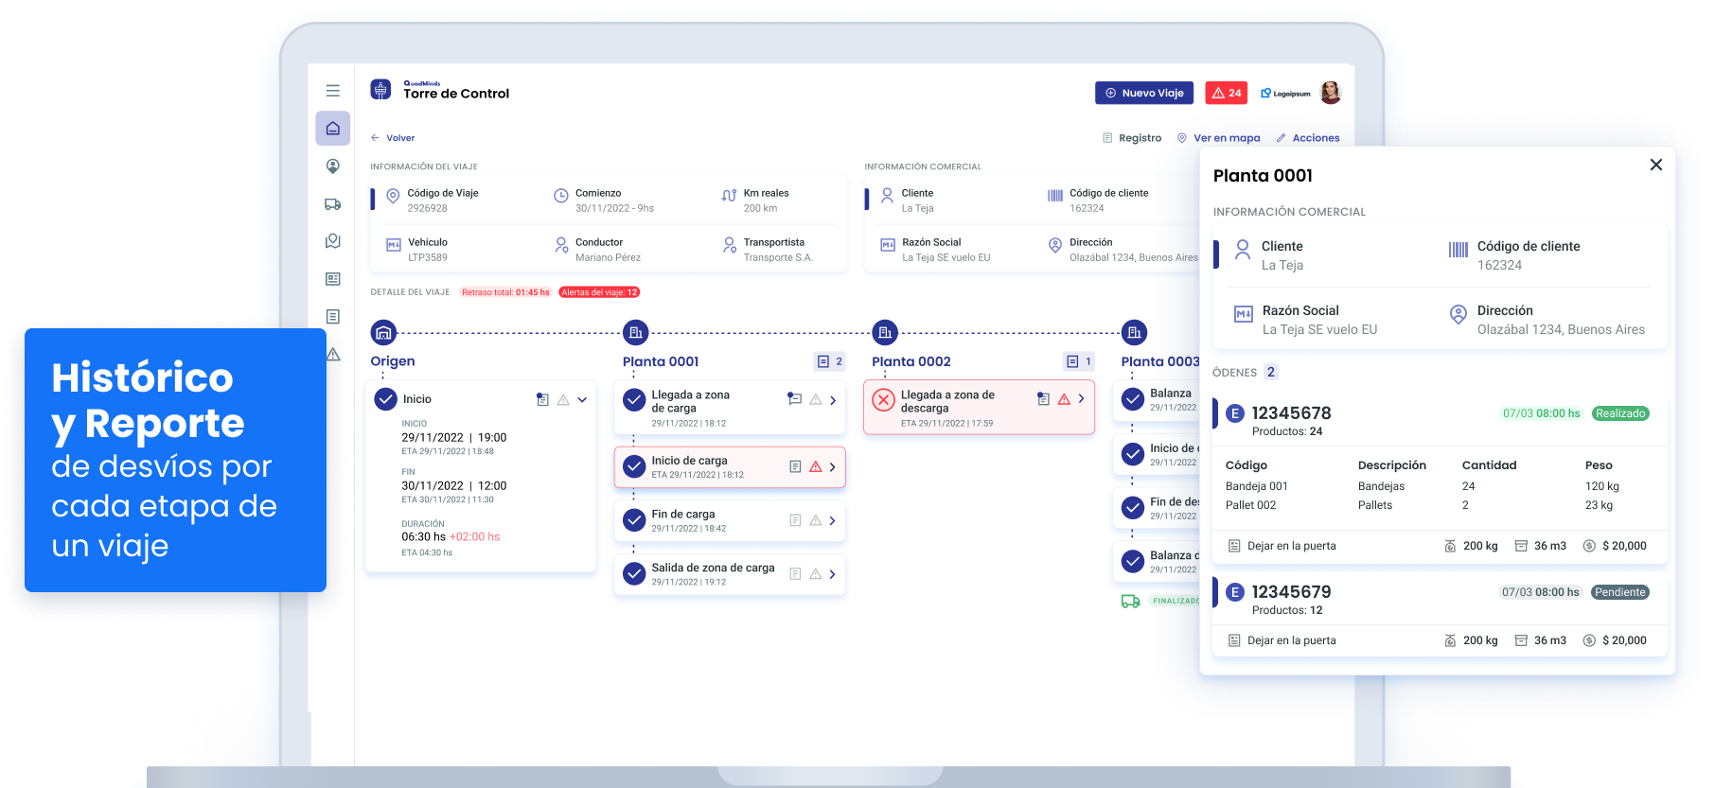
Task: Open the hamburger menu in the sidebar
Action: 332,91
